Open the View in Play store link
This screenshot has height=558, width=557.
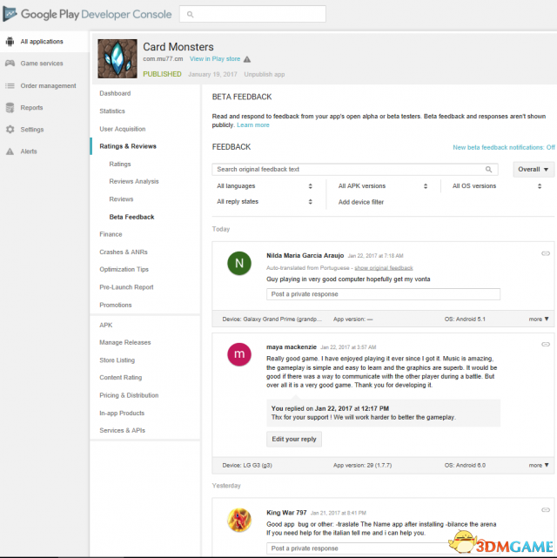coord(214,58)
